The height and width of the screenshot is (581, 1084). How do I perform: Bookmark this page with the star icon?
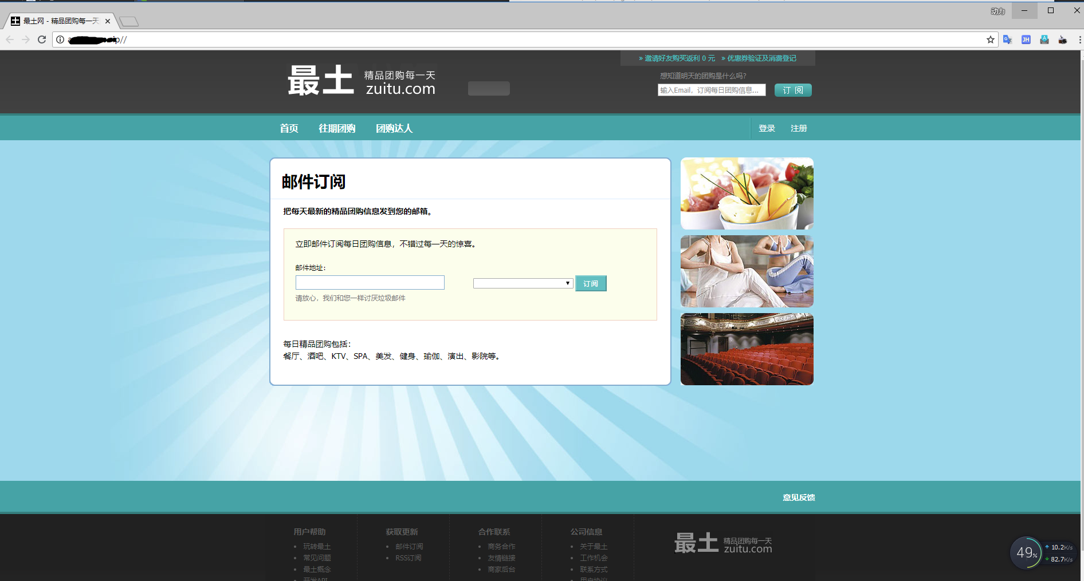(x=990, y=39)
